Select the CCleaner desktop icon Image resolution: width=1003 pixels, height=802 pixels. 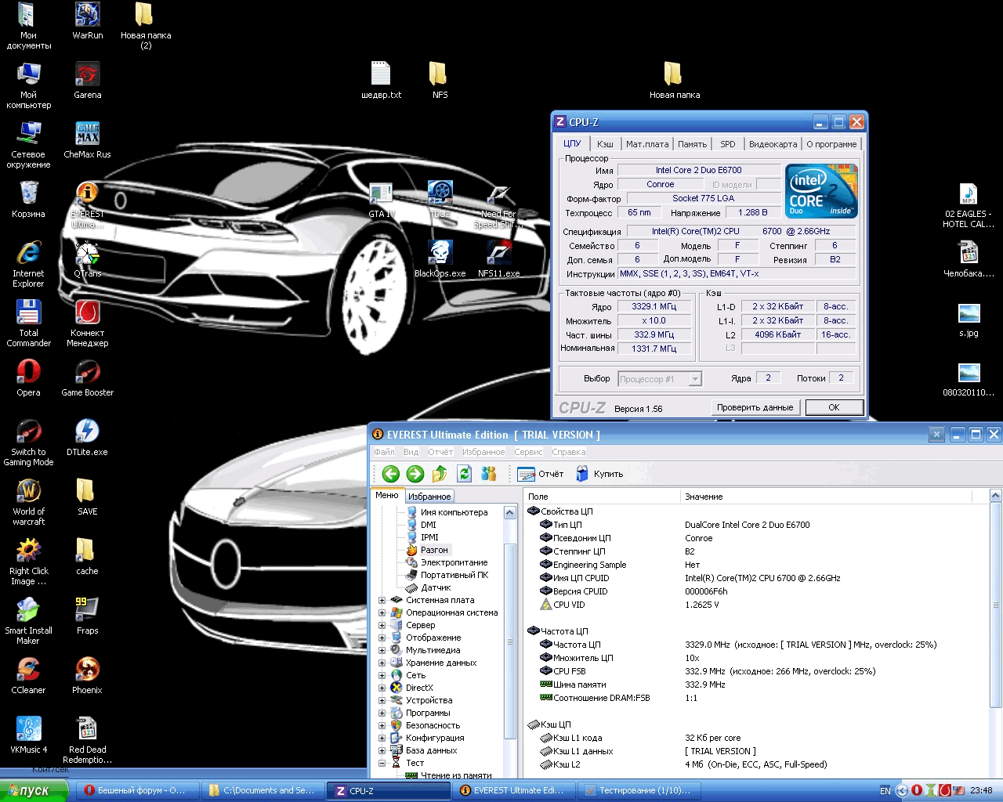[29, 676]
